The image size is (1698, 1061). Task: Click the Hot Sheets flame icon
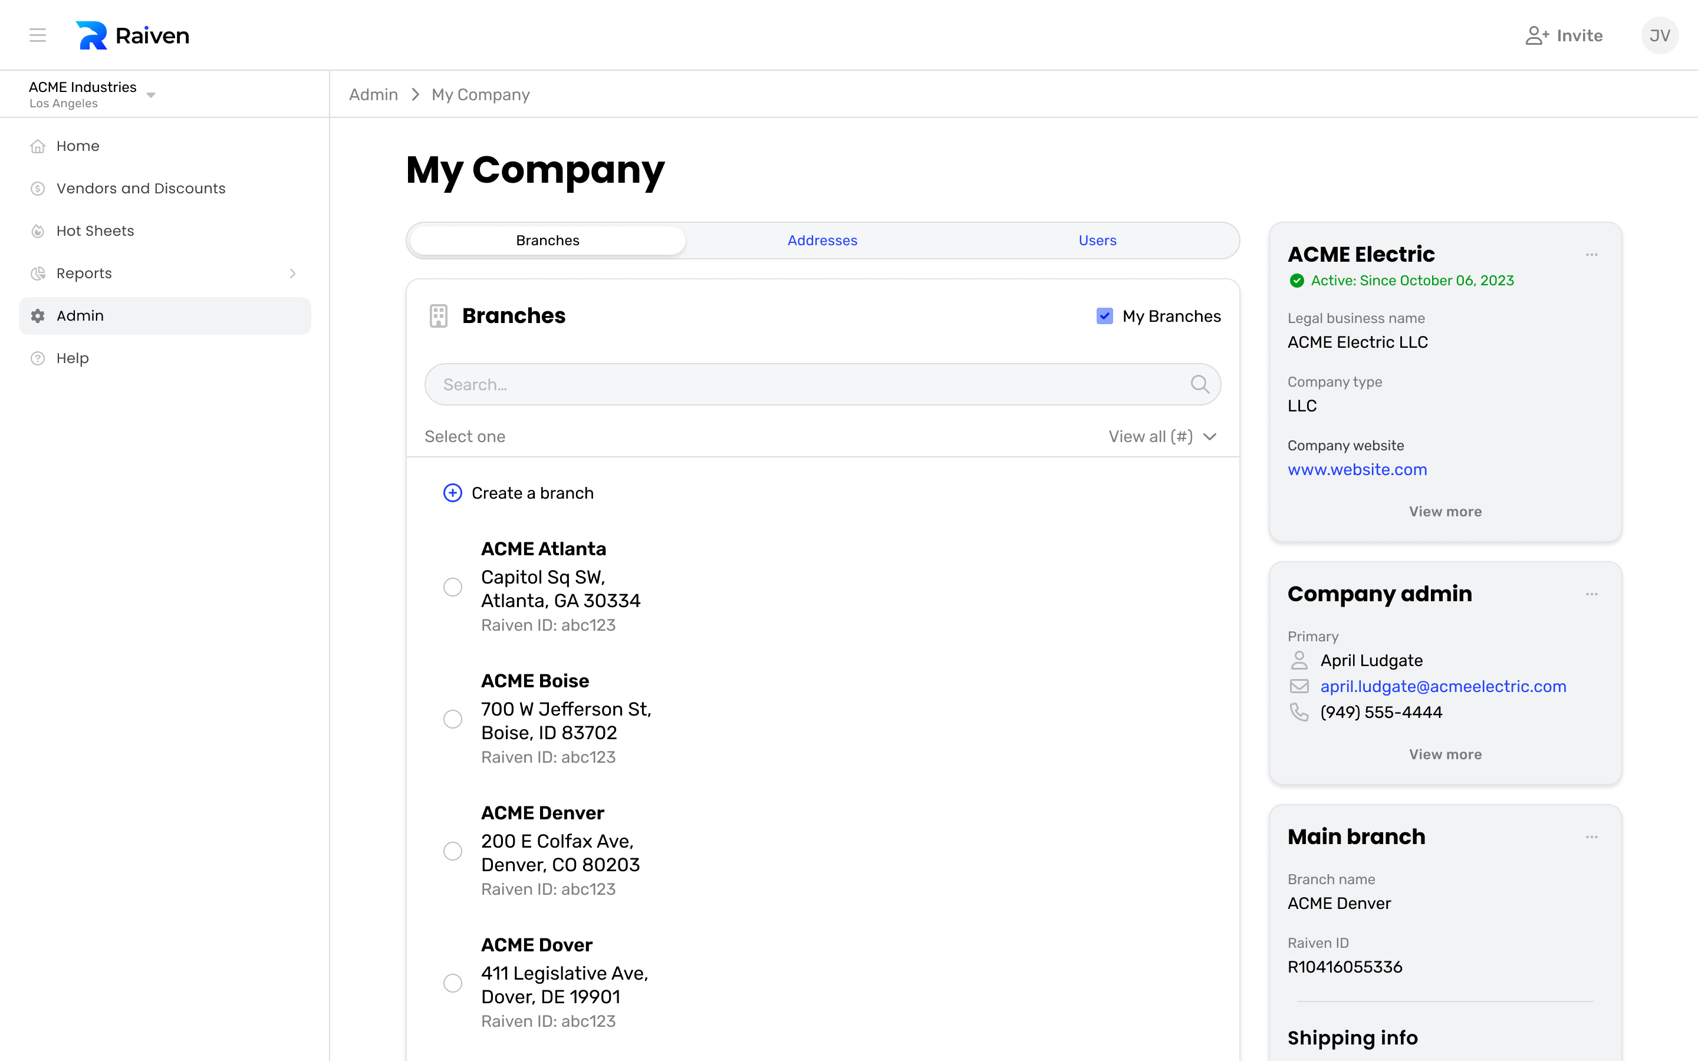(38, 231)
